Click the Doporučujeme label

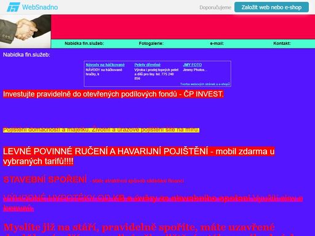[215, 7]
